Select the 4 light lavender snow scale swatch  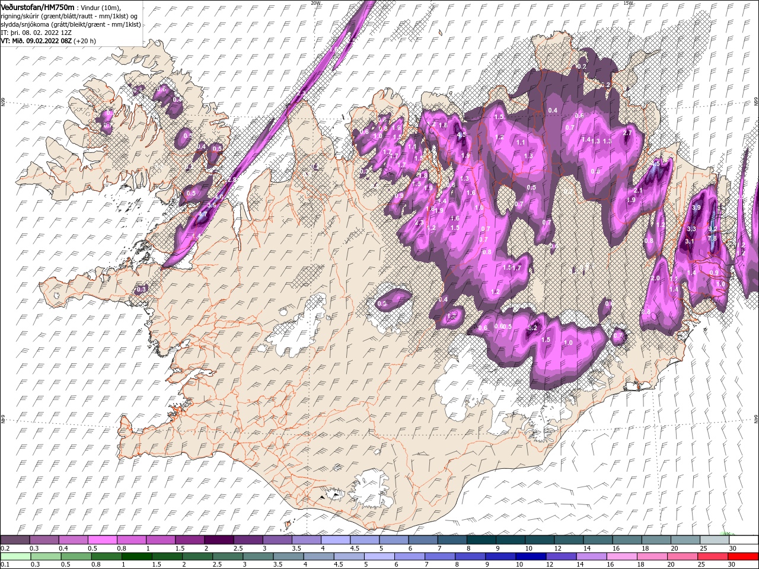(x=335, y=539)
